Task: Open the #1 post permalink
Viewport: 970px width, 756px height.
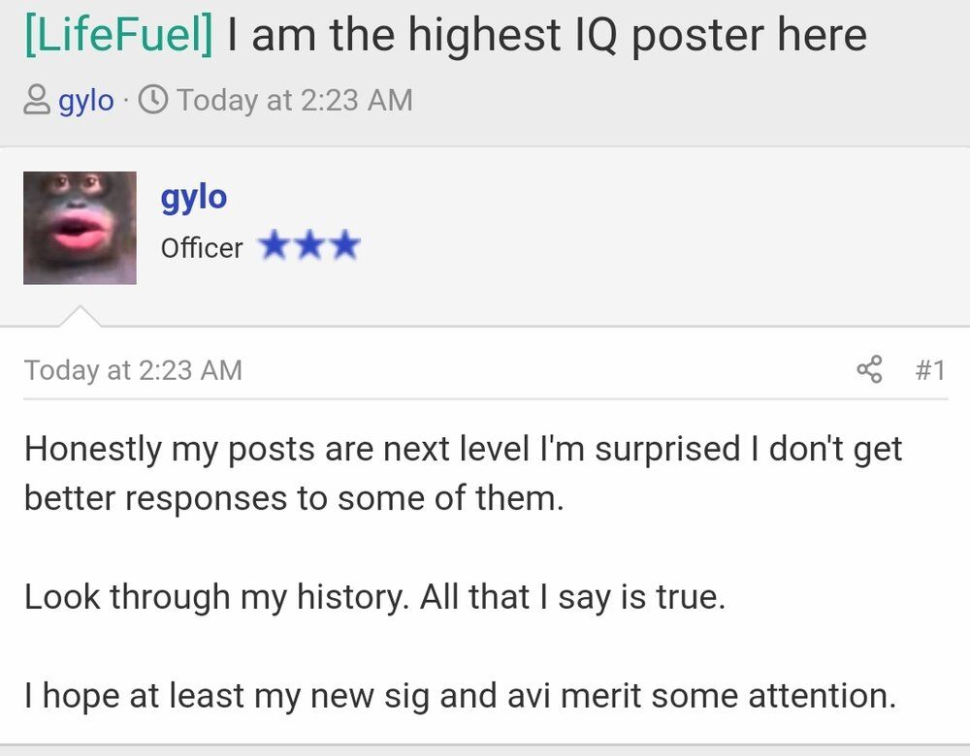Action: [x=930, y=370]
